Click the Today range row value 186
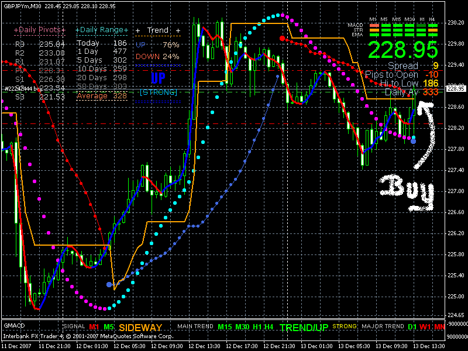Image resolution: width=468 pixels, height=351 pixels. click(120, 43)
